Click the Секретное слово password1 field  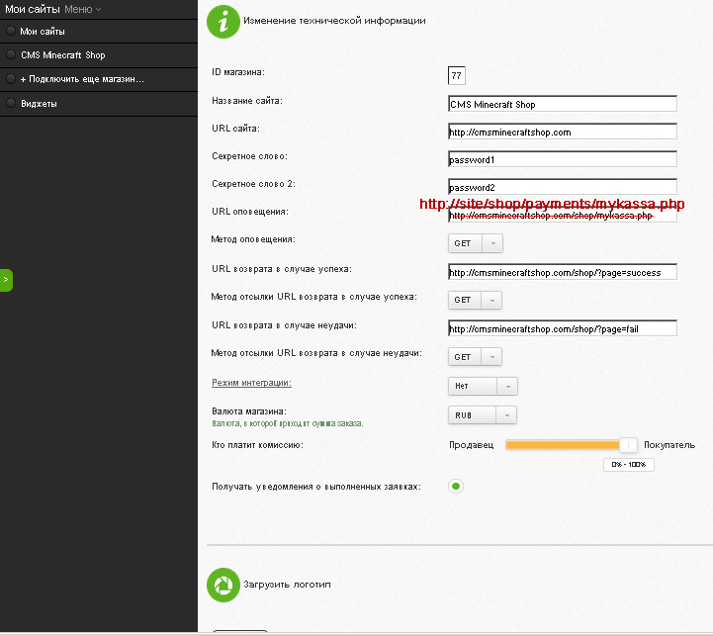pyautogui.click(x=562, y=159)
